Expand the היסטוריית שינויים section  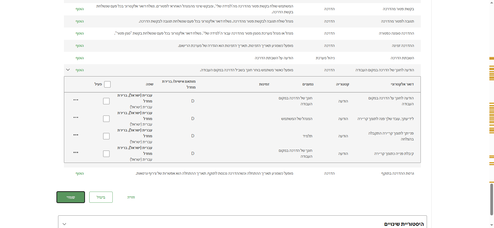pyautogui.click(x=64, y=224)
